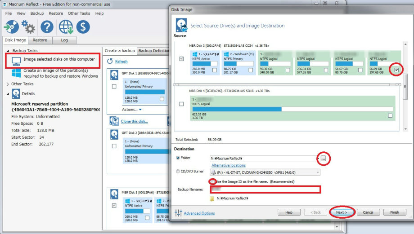
Task: Click the Advanced Options sliders icon
Action: (178, 213)
